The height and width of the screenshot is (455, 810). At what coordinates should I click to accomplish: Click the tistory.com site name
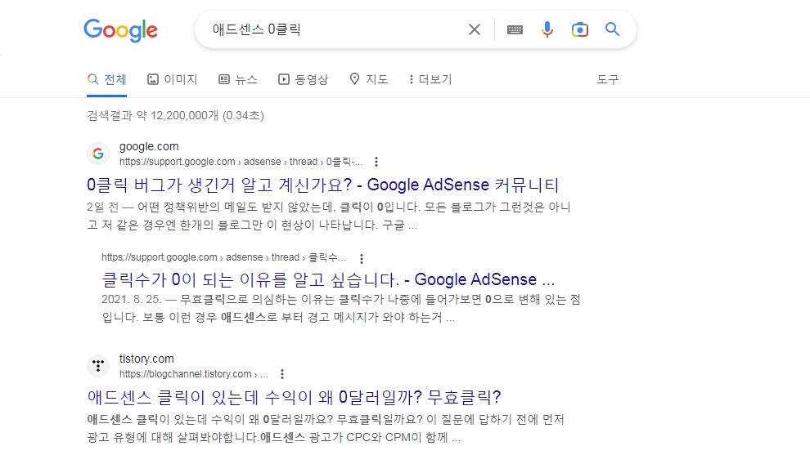point(146,359)
